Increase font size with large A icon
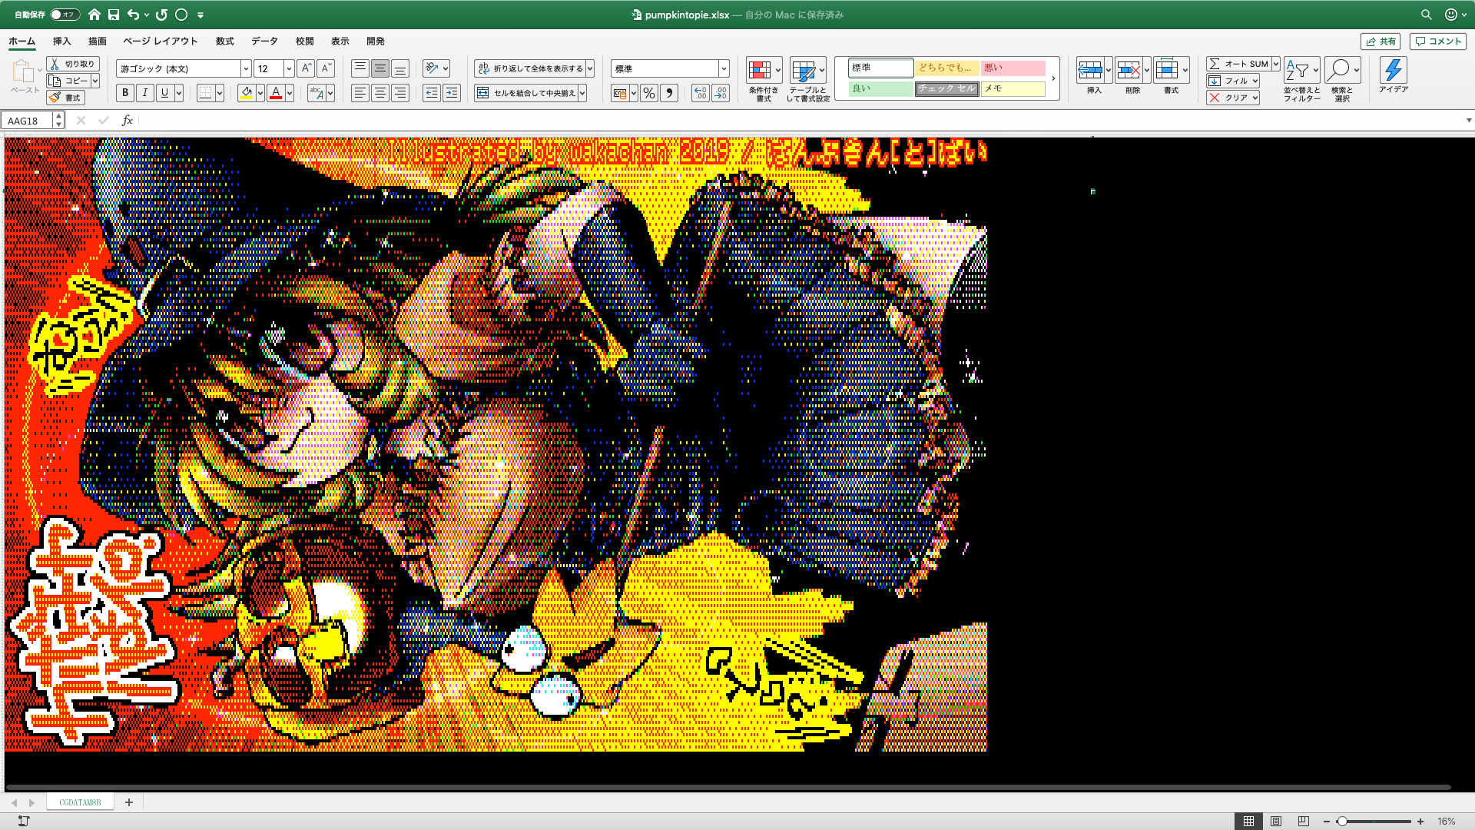Image resolution: width=1475 pixels, height=830 pixels. point(306,68)
